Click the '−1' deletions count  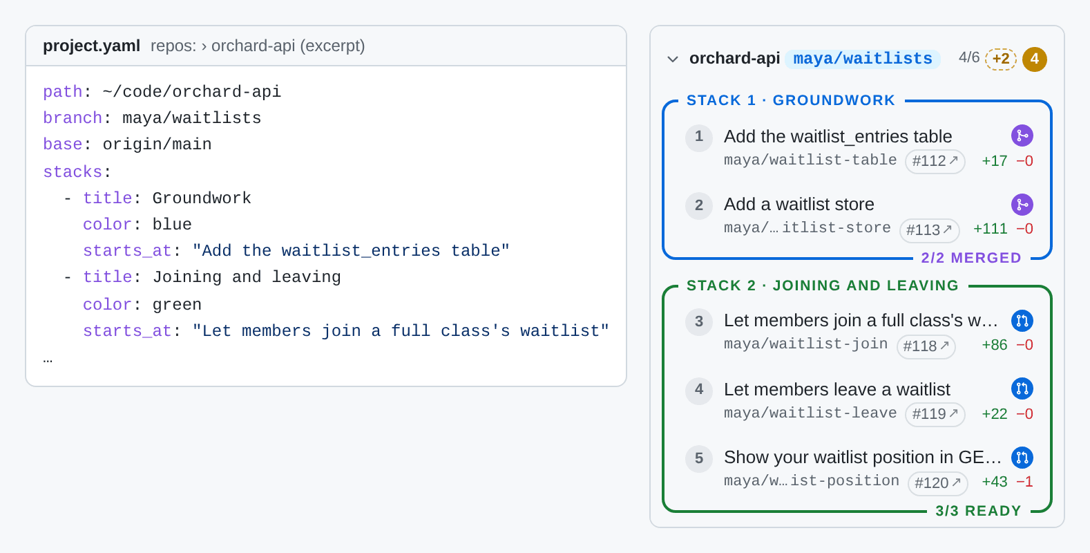click(1025, 482)
